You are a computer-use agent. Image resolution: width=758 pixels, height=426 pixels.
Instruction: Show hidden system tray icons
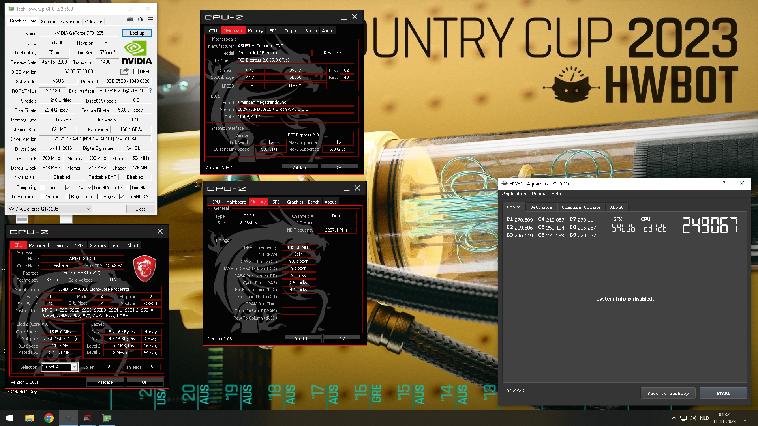(674, 418)
